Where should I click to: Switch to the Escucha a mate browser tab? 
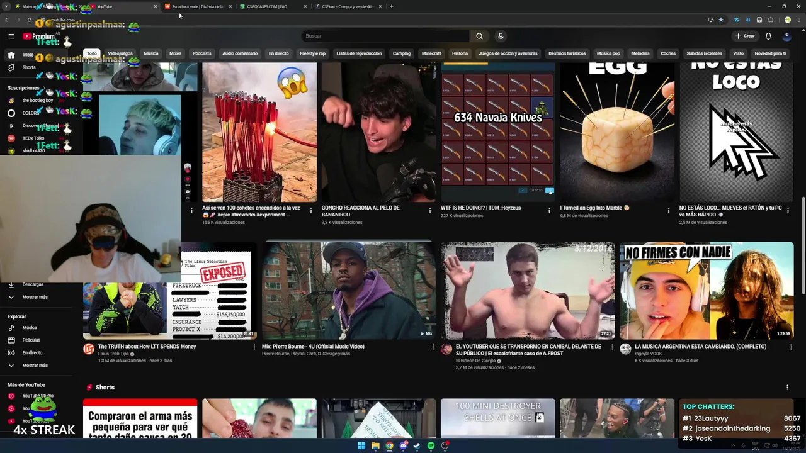click(x=198, y=6)
